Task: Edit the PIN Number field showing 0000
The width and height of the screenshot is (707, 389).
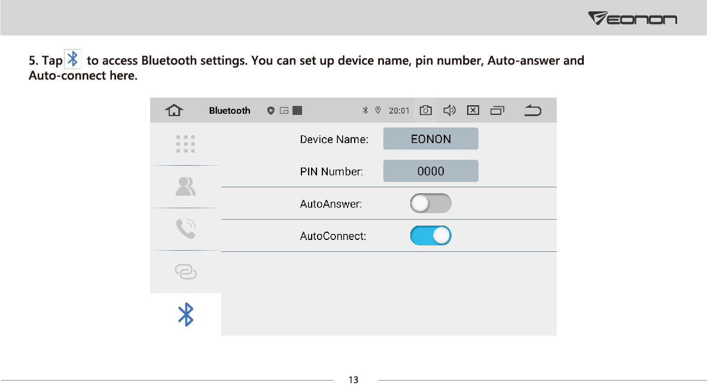Action: click(x=431, y=171)
